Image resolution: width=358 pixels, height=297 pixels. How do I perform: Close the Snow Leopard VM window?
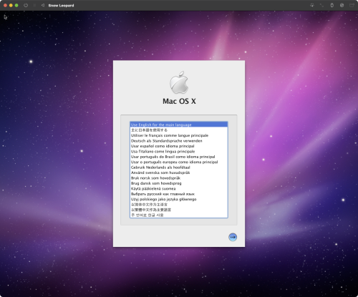[x=5, y=5]
